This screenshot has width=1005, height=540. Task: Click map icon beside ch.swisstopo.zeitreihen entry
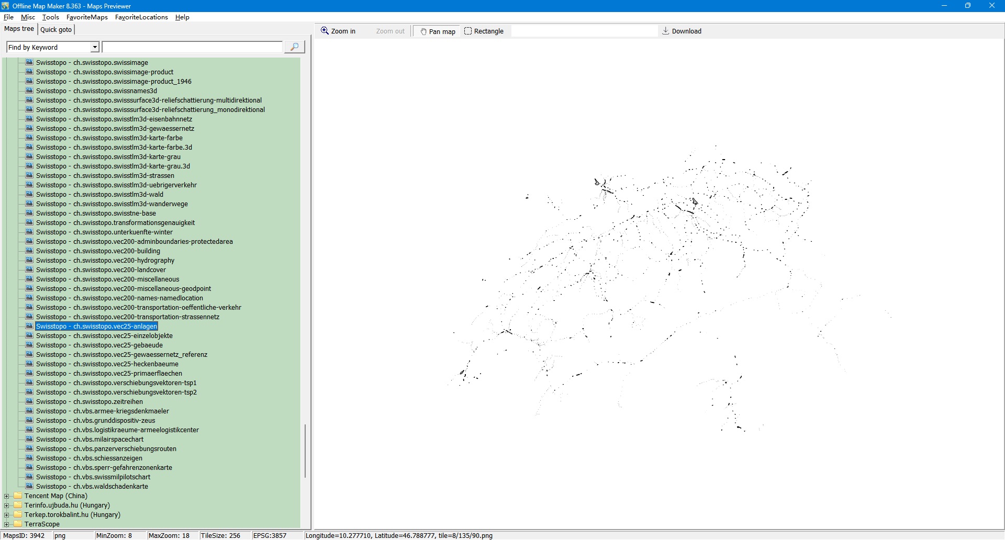click(x=29, y=402)
